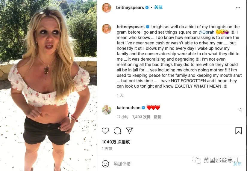View the 7,403 次赞 likes list
Screen dimensions: 247x171
coord(141,117)
